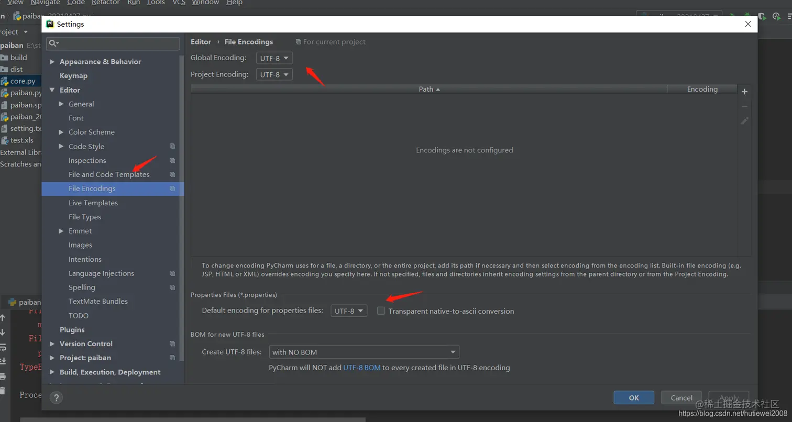Viewport: 792px width, 422px height.
Task: Click the Cancel button
Action: point(681,397)
